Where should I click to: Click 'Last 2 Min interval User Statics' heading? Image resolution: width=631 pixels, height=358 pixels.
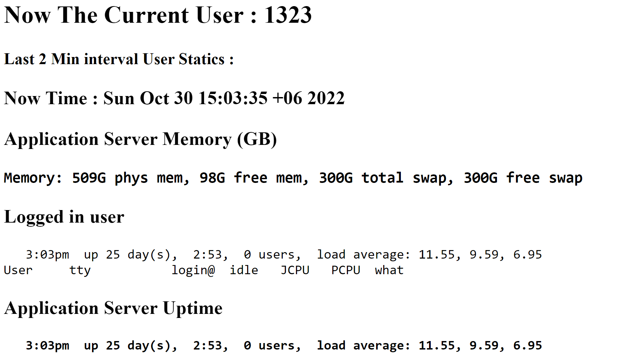click(119, 59)
